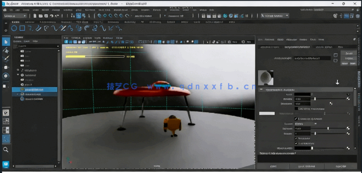Click the highlighted select-by-object-type icon in status line
This screenshot has height=173, width=362.
(x=79, y=16)
